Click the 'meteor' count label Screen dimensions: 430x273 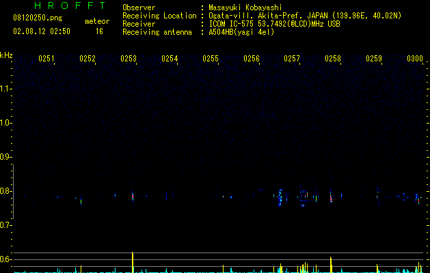coord(97,21)
